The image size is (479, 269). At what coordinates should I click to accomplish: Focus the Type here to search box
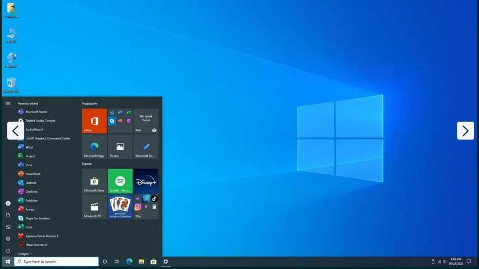click(56, 261)
